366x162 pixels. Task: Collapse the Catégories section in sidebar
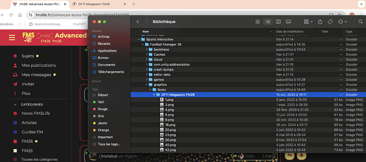16,104
